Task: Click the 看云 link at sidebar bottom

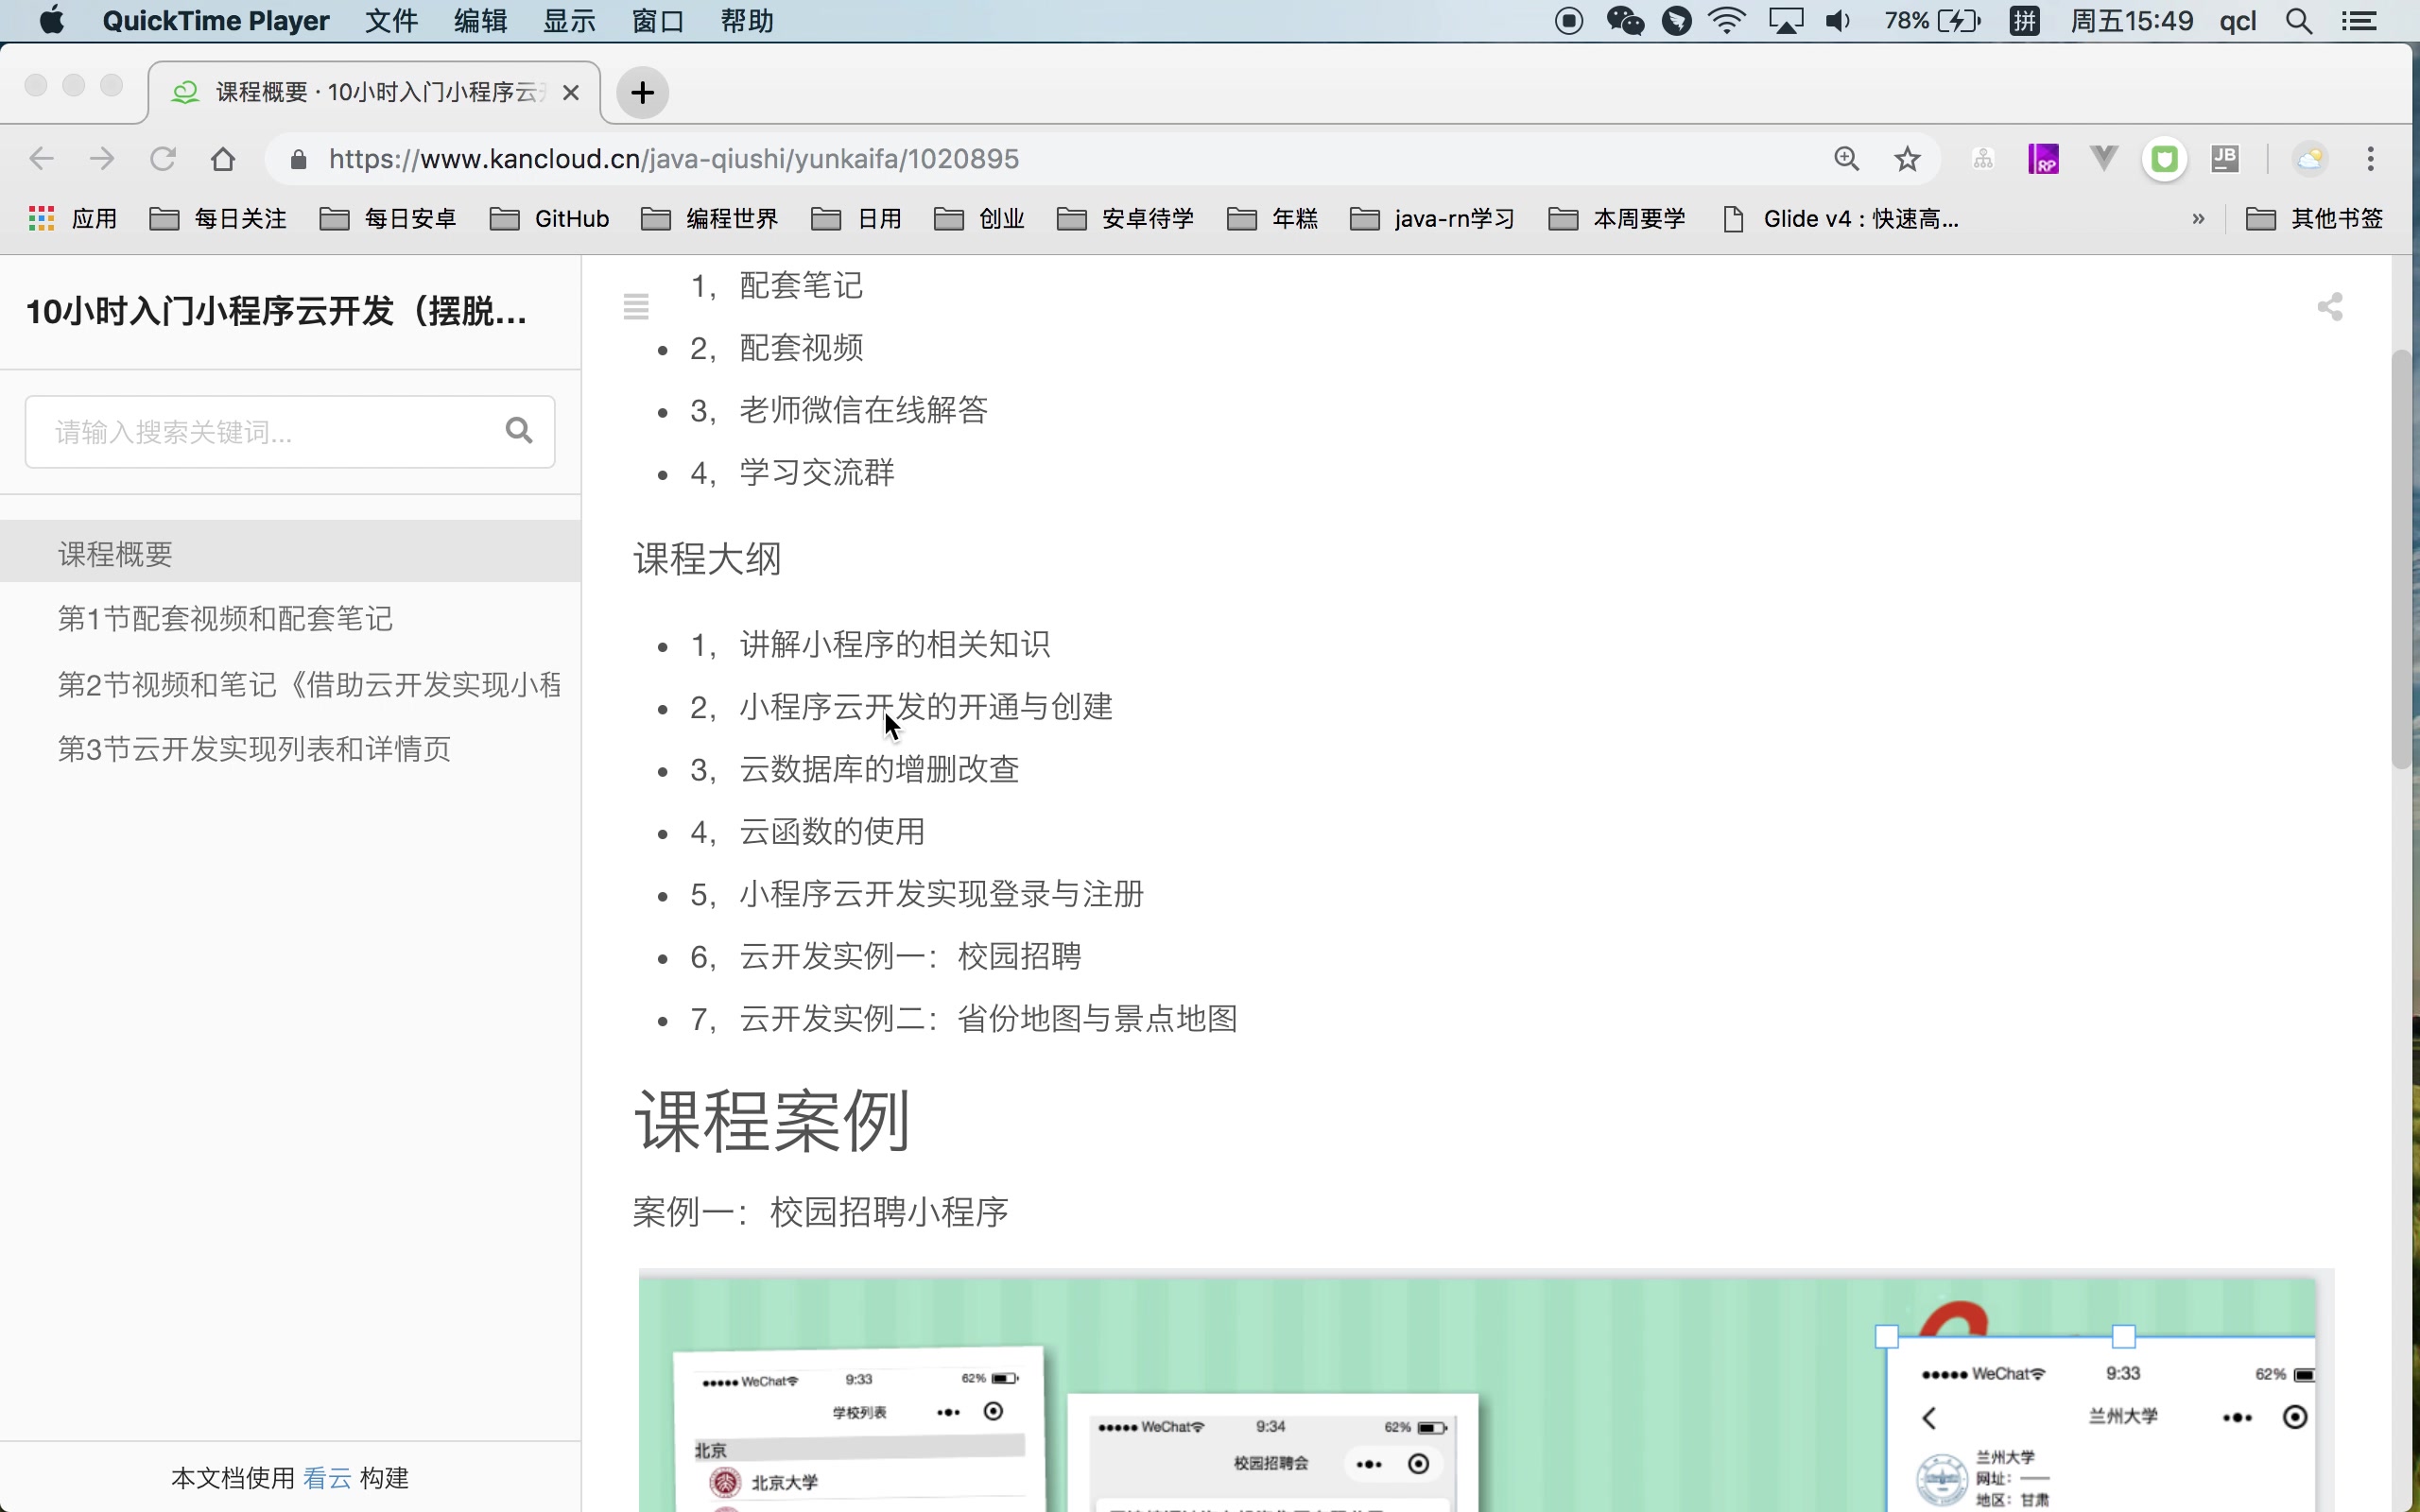Action: [325, 1477]
